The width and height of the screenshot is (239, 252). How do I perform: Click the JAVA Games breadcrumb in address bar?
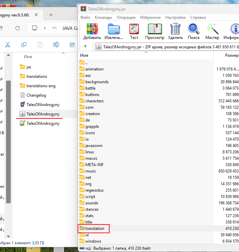coord(70,28)
